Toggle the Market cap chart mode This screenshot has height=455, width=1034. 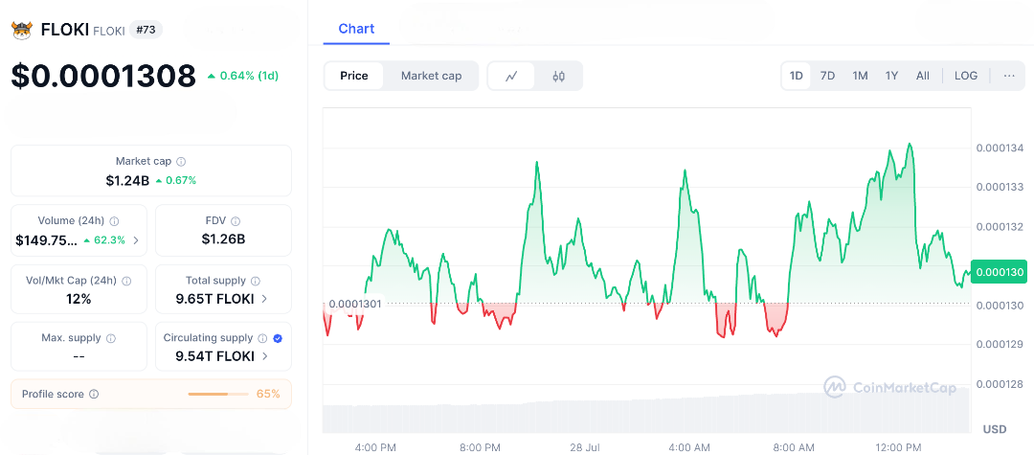coord(431,76)
